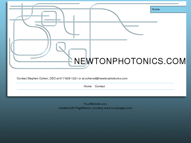This screenshot has height=143, width=191.
Task: Click 'created with PageMason' text
Action: pos(75,108)
